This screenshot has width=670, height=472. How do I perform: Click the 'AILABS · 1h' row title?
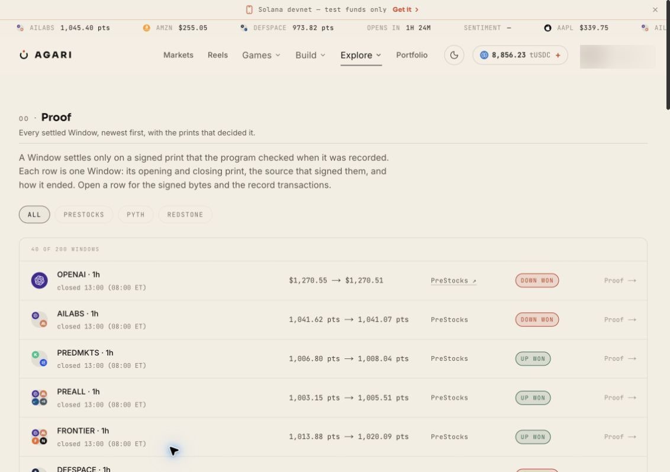78,313
